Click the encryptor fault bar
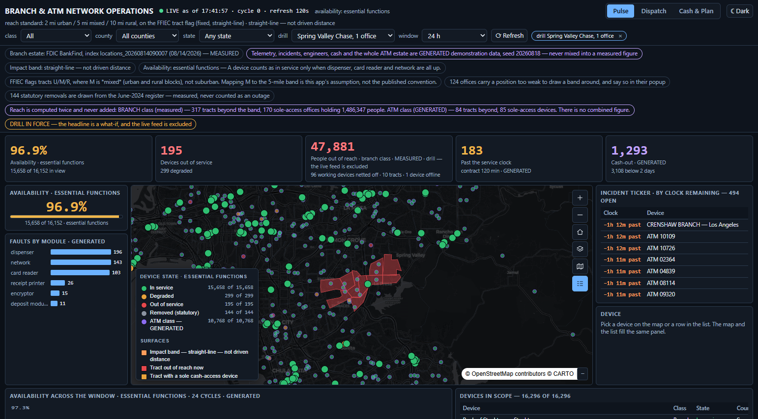This screenshot has height=419, width=758. pos(55,293)
